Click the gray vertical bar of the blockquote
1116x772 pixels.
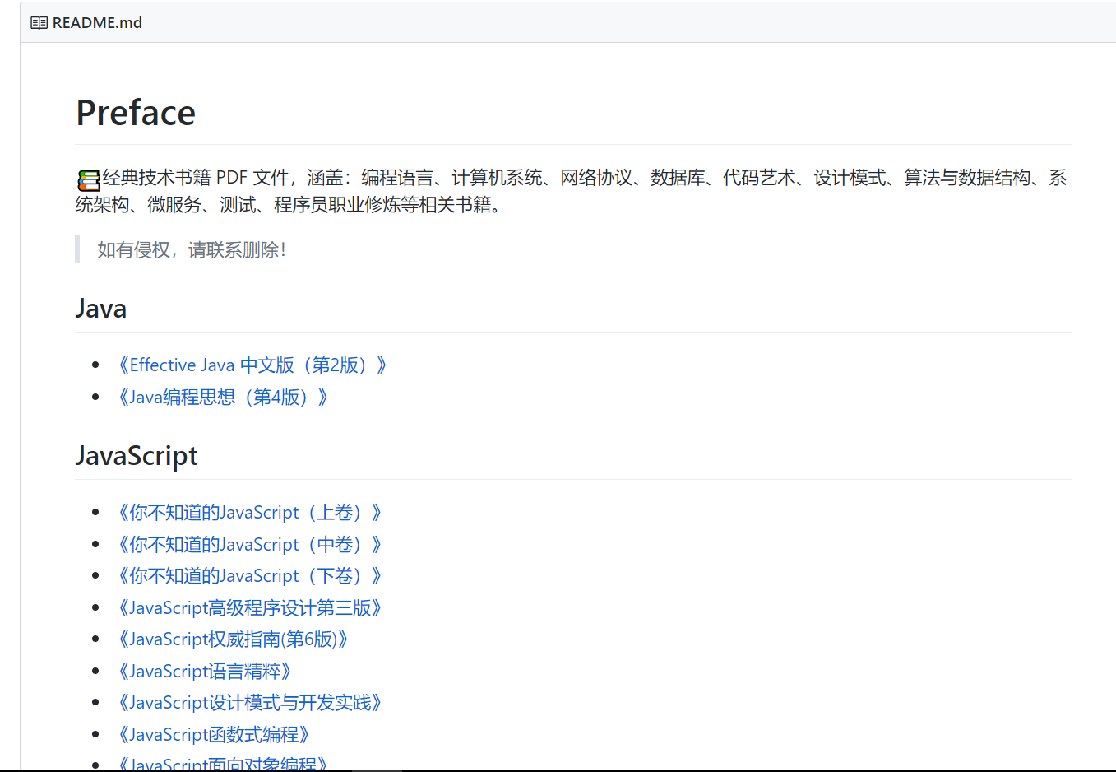(x=77, y=249)
